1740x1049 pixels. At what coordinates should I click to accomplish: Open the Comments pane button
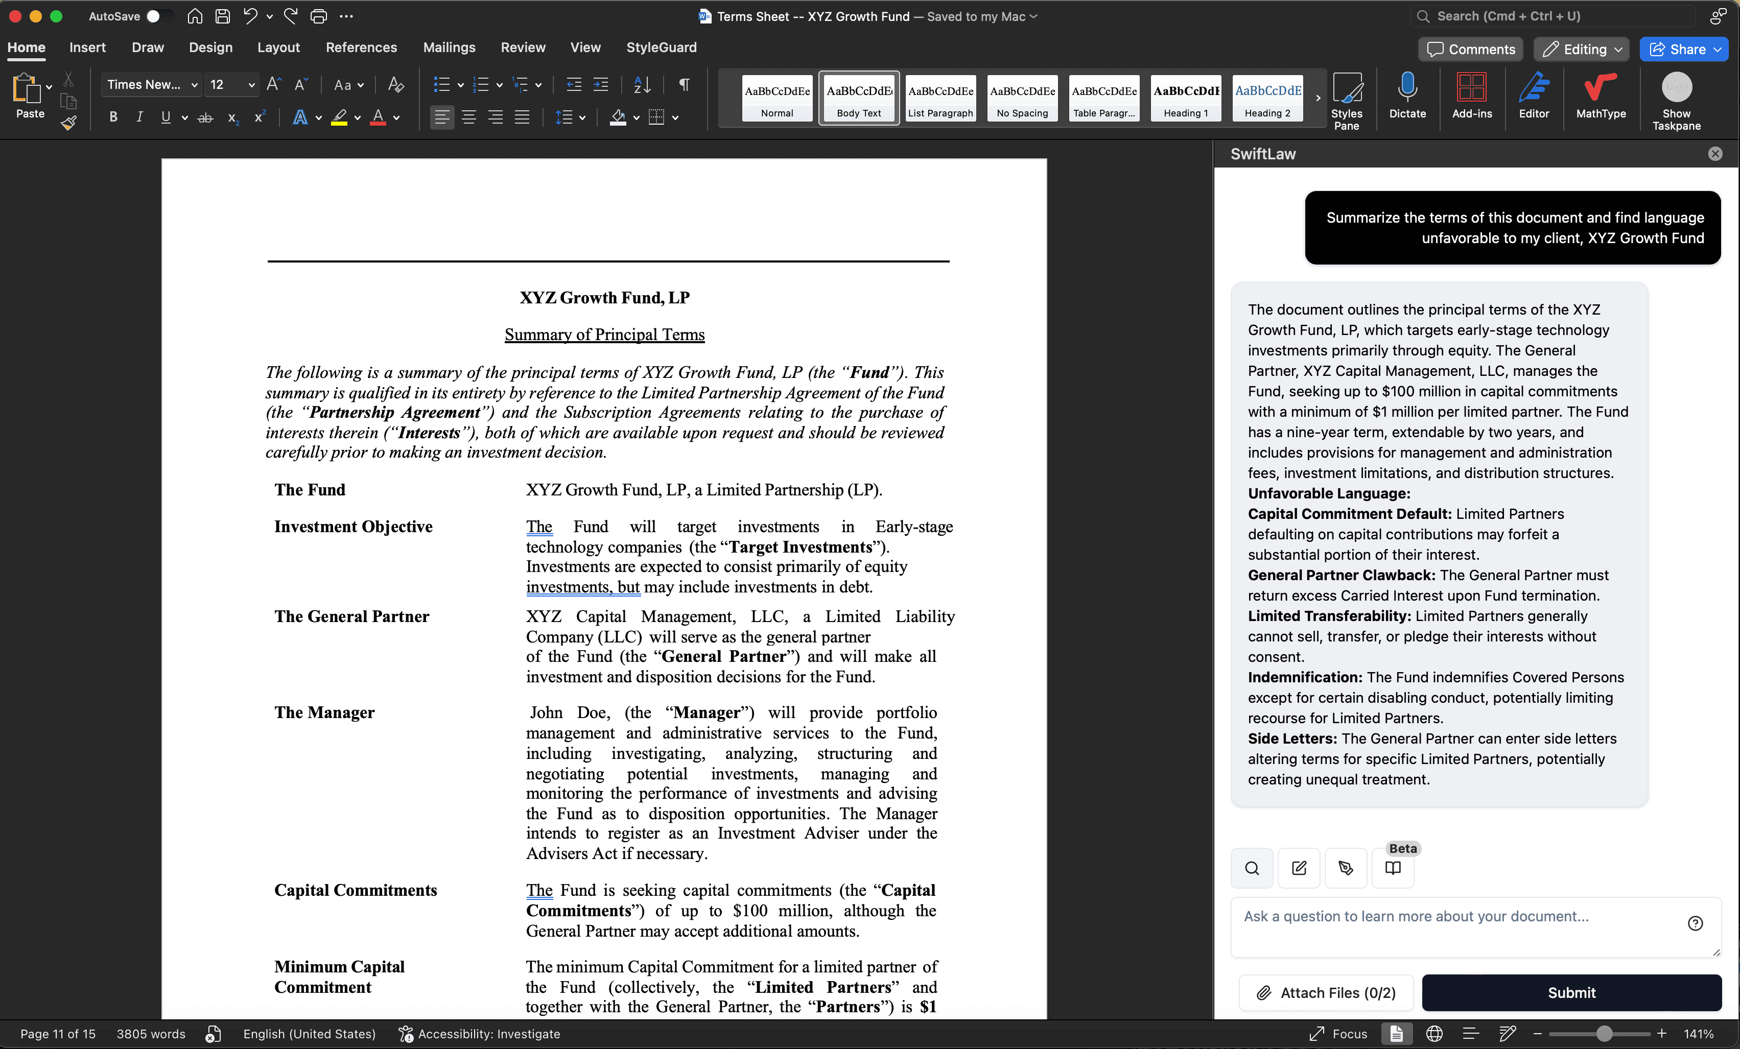point(1471,50)
